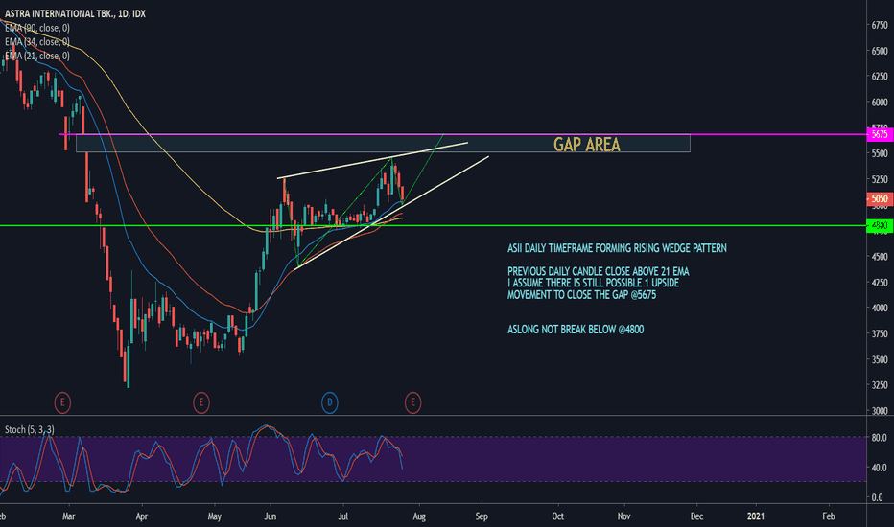Click the Apr label on time axis
Viewport: 894px width, 527px height.
pyautogui.click(x=141, y=516)
